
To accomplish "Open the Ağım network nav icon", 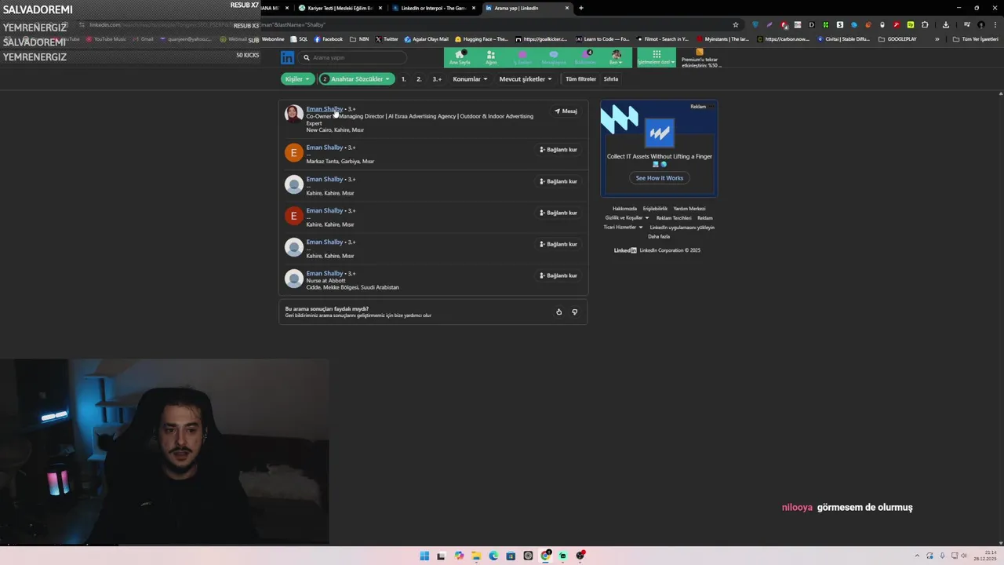I will click(491, 57).
